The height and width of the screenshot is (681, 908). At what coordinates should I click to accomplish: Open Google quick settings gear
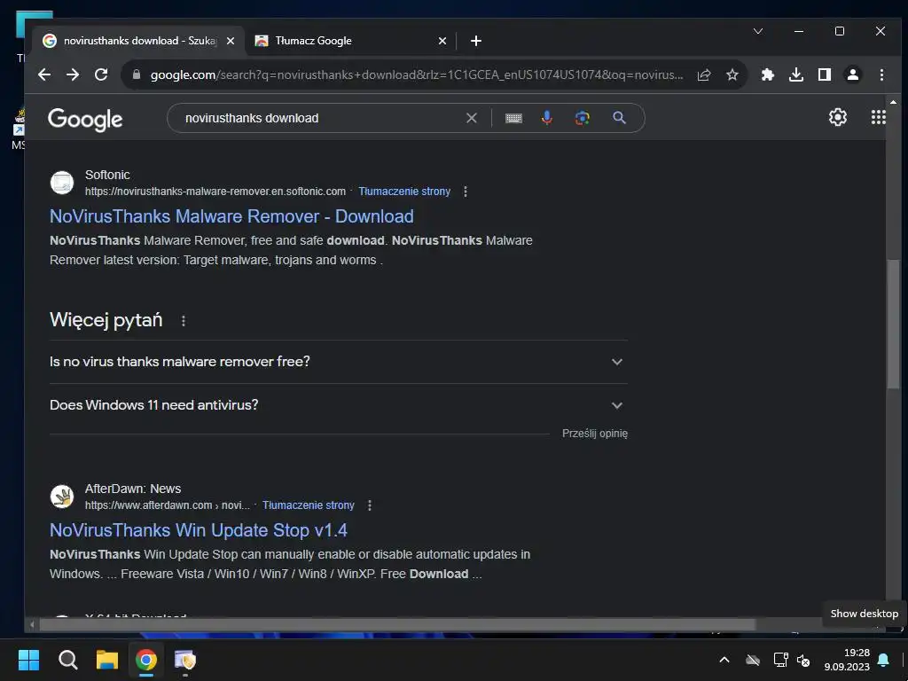[837, 118]
